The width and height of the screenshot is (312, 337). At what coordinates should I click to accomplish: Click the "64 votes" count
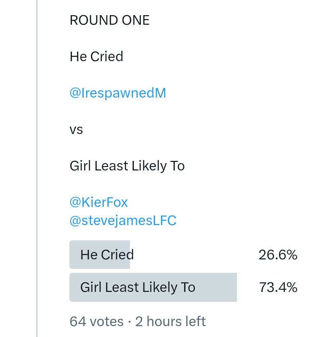[x=97, y=321]
